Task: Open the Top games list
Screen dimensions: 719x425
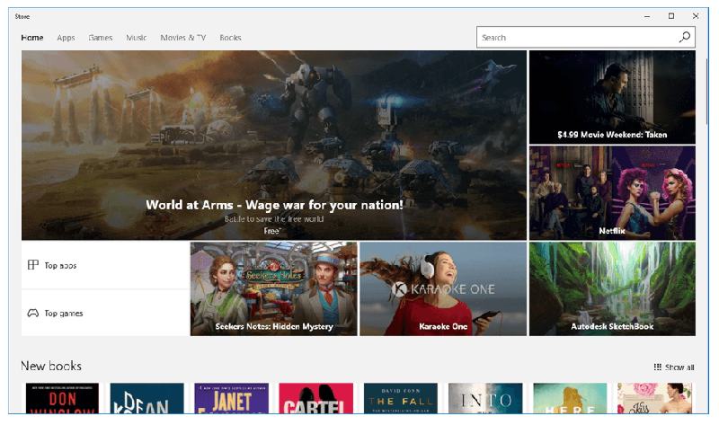Action: [105, 313]
